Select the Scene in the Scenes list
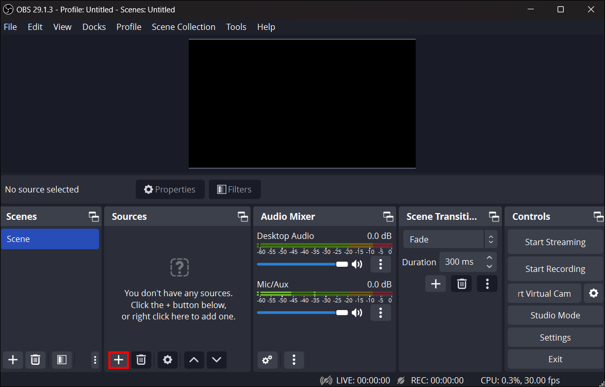Screen dimensions: 605x387 (x=50, y=239)
